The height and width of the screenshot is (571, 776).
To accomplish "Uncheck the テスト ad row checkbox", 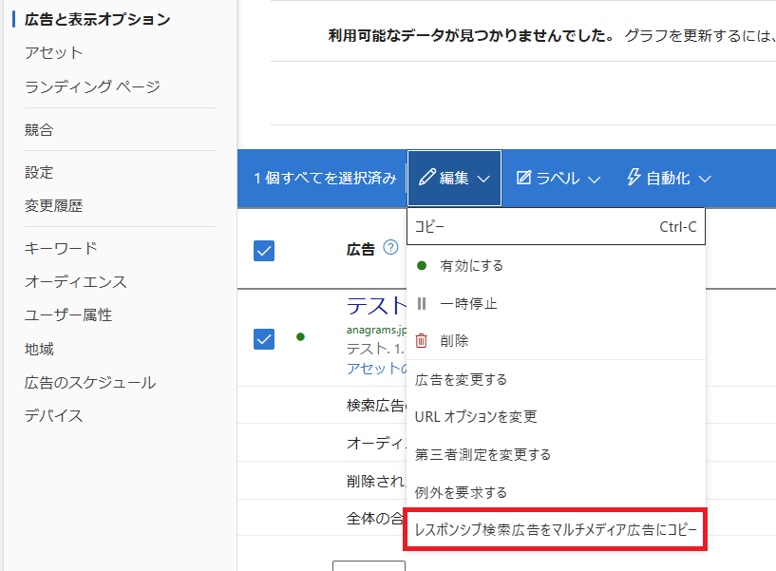I will 264,338.
